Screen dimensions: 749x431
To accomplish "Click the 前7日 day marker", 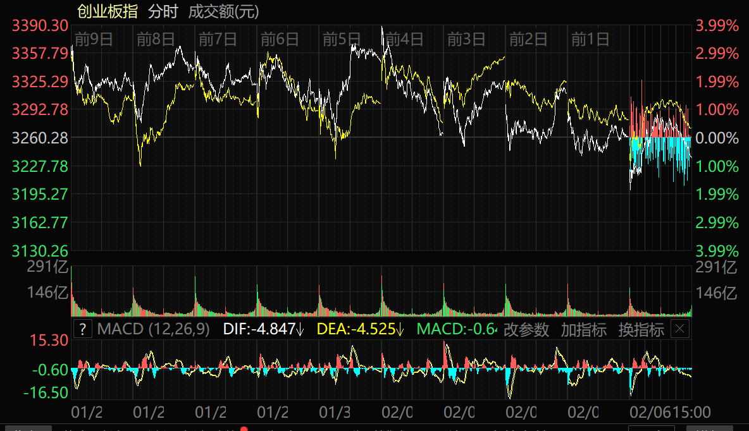I will [218, 39].
